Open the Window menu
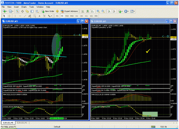The height and width of the screenshot is (129, 179). [40, 7]
